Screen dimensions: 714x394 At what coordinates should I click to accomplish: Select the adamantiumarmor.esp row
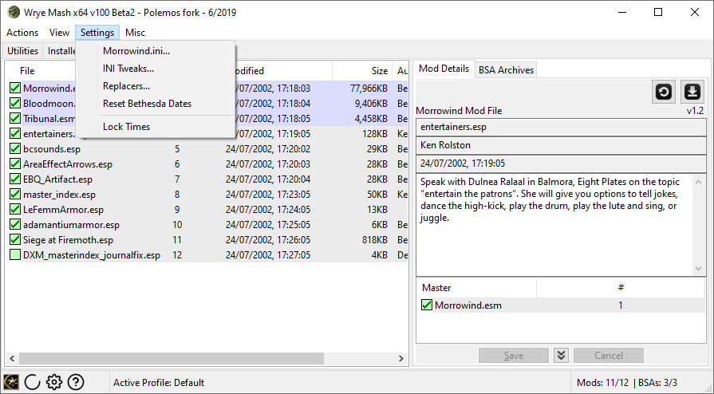[x=207, y=225]
